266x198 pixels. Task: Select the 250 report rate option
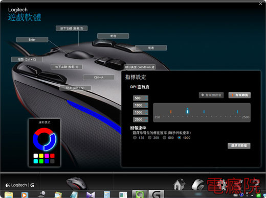150,137
